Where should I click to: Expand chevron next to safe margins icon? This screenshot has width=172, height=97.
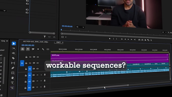[x=66, y=37]
